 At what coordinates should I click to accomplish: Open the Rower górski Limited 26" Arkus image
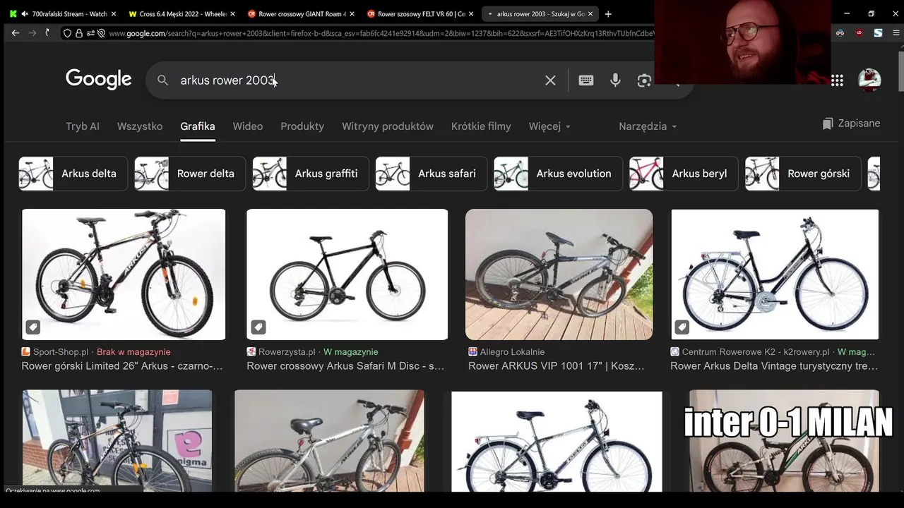click(124, 274)
